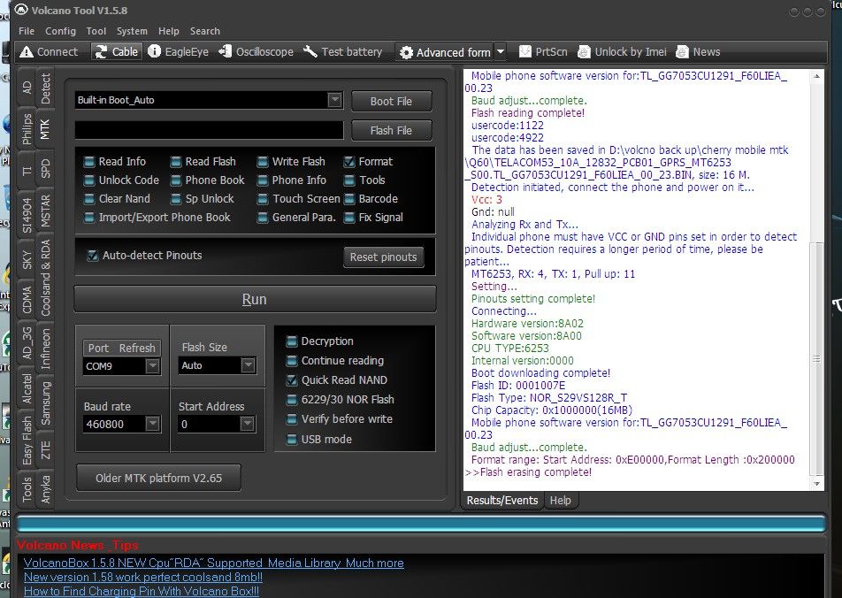The width and height of the screenshot is (842, 598).
Task: Click the empty Flash File path field
Action: (209, 131)
